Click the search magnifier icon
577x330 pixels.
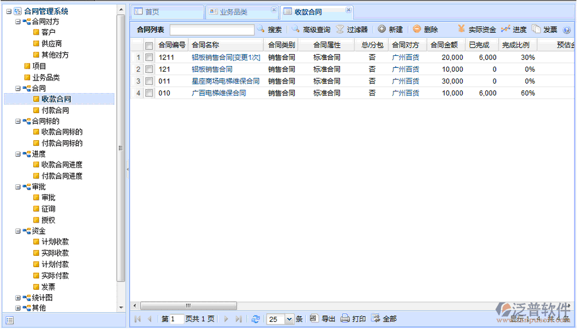pyautogui.click(x=261, y=30)
